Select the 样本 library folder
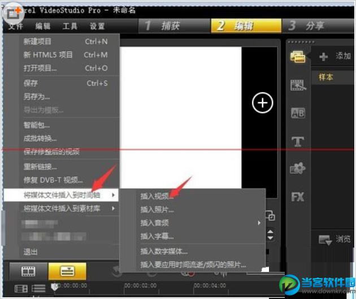Screen dimensions: 356x299 pyautogui.click(x=326, y=77)
